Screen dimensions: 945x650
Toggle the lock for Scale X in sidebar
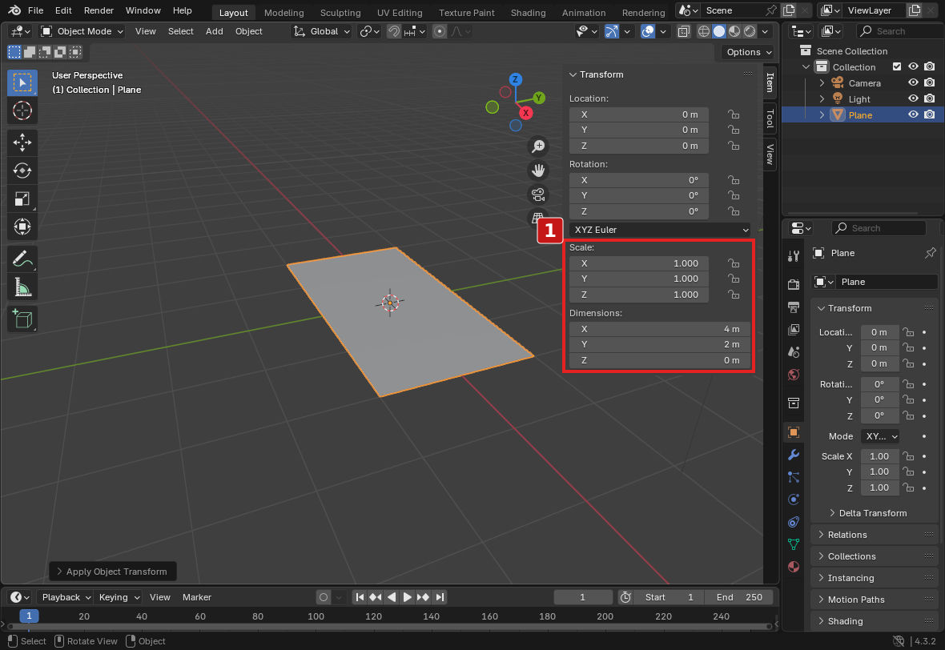tap(734, 263)
